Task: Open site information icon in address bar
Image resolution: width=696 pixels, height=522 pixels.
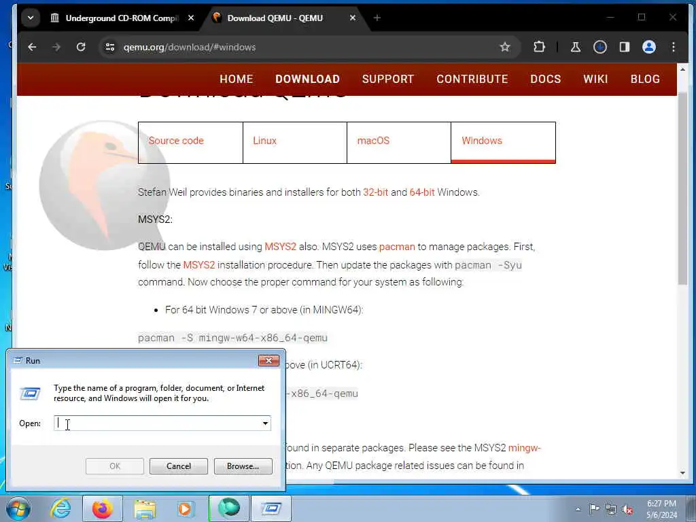Action: coord(110,47)
